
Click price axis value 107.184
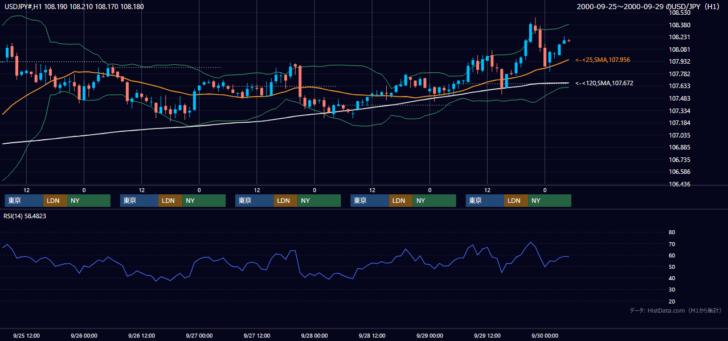coord(681,123)
